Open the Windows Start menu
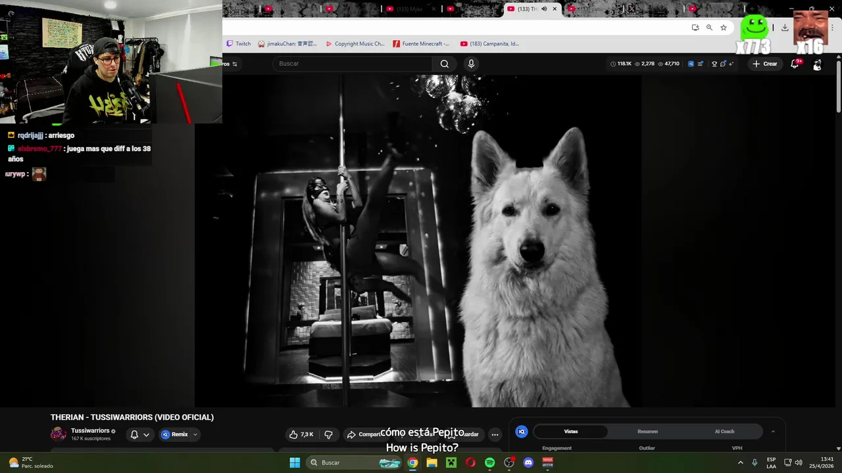This screenshot has width=842, height=473. [295, 462]
